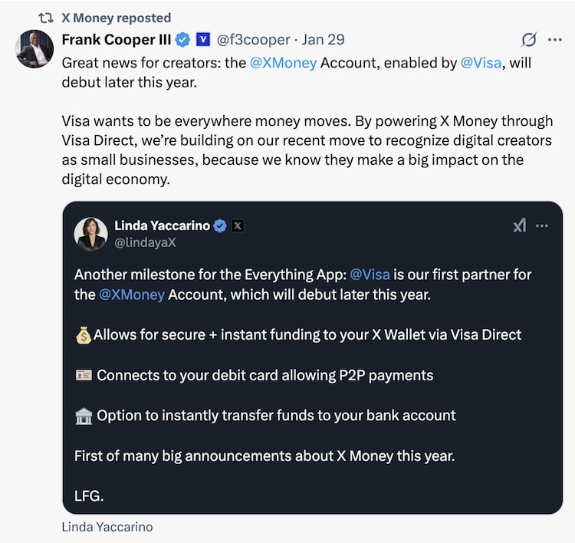Screen dimensions: 575x543
Task: Click the money bag emoji in quoted post
Action: click(84, 335)
